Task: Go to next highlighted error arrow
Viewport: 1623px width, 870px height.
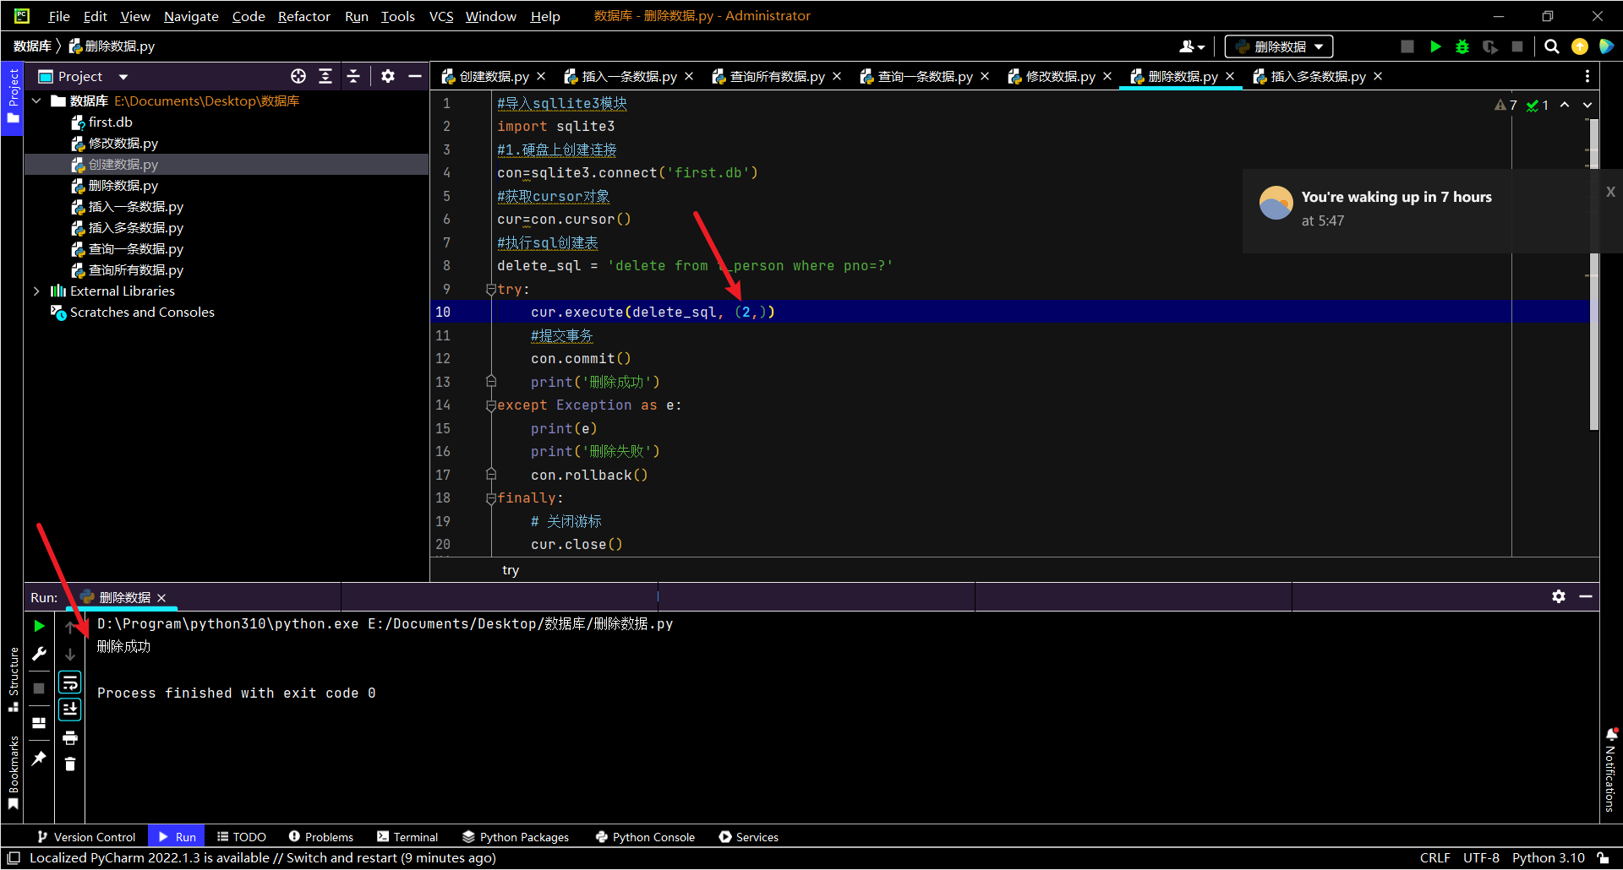Action: coord(1587,105)
